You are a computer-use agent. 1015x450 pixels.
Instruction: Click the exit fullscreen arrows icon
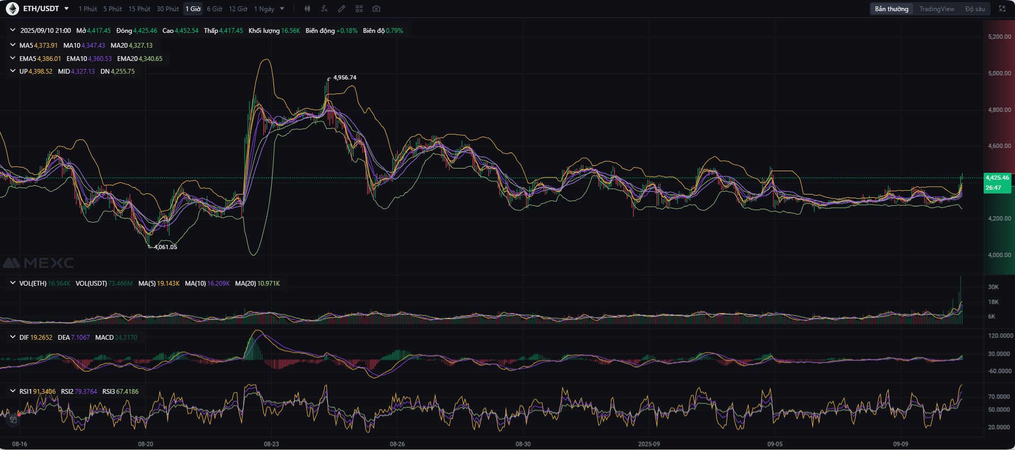click(x=1002, y=8)
